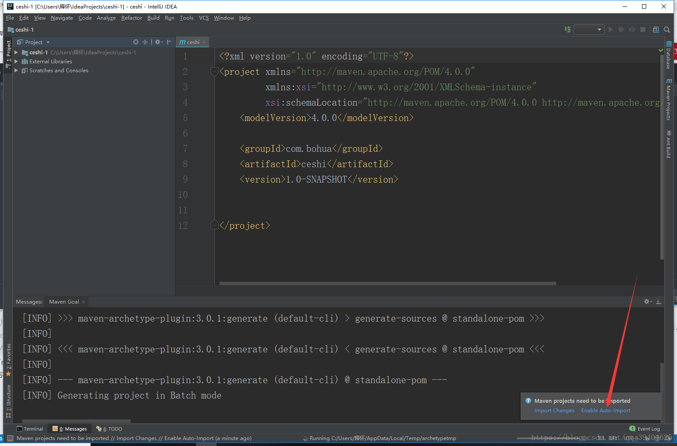Open the Event Log
The height and width of the screenshot is (446, 677).
[645, 428]
